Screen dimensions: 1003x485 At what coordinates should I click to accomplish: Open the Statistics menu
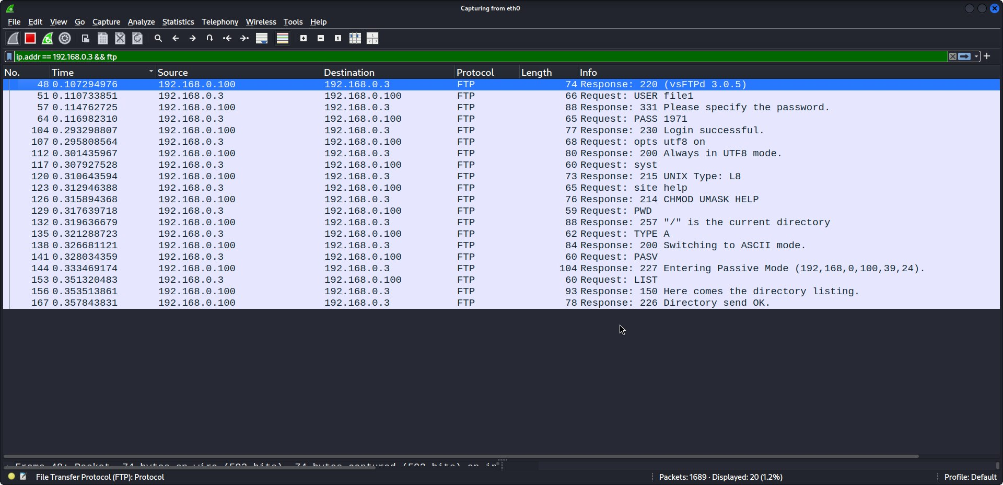pos(178,22)
